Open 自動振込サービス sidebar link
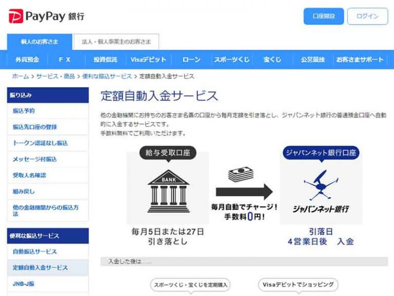Image resolution: width=394 pixels, height=296 pixels. click(x=48, y=251)
